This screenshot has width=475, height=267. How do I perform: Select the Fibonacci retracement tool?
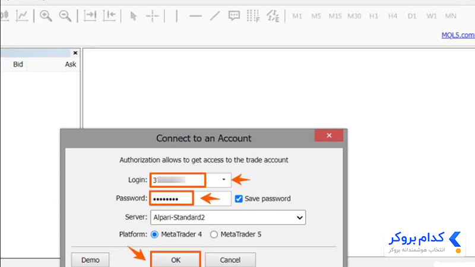click(x=254, y=16)
